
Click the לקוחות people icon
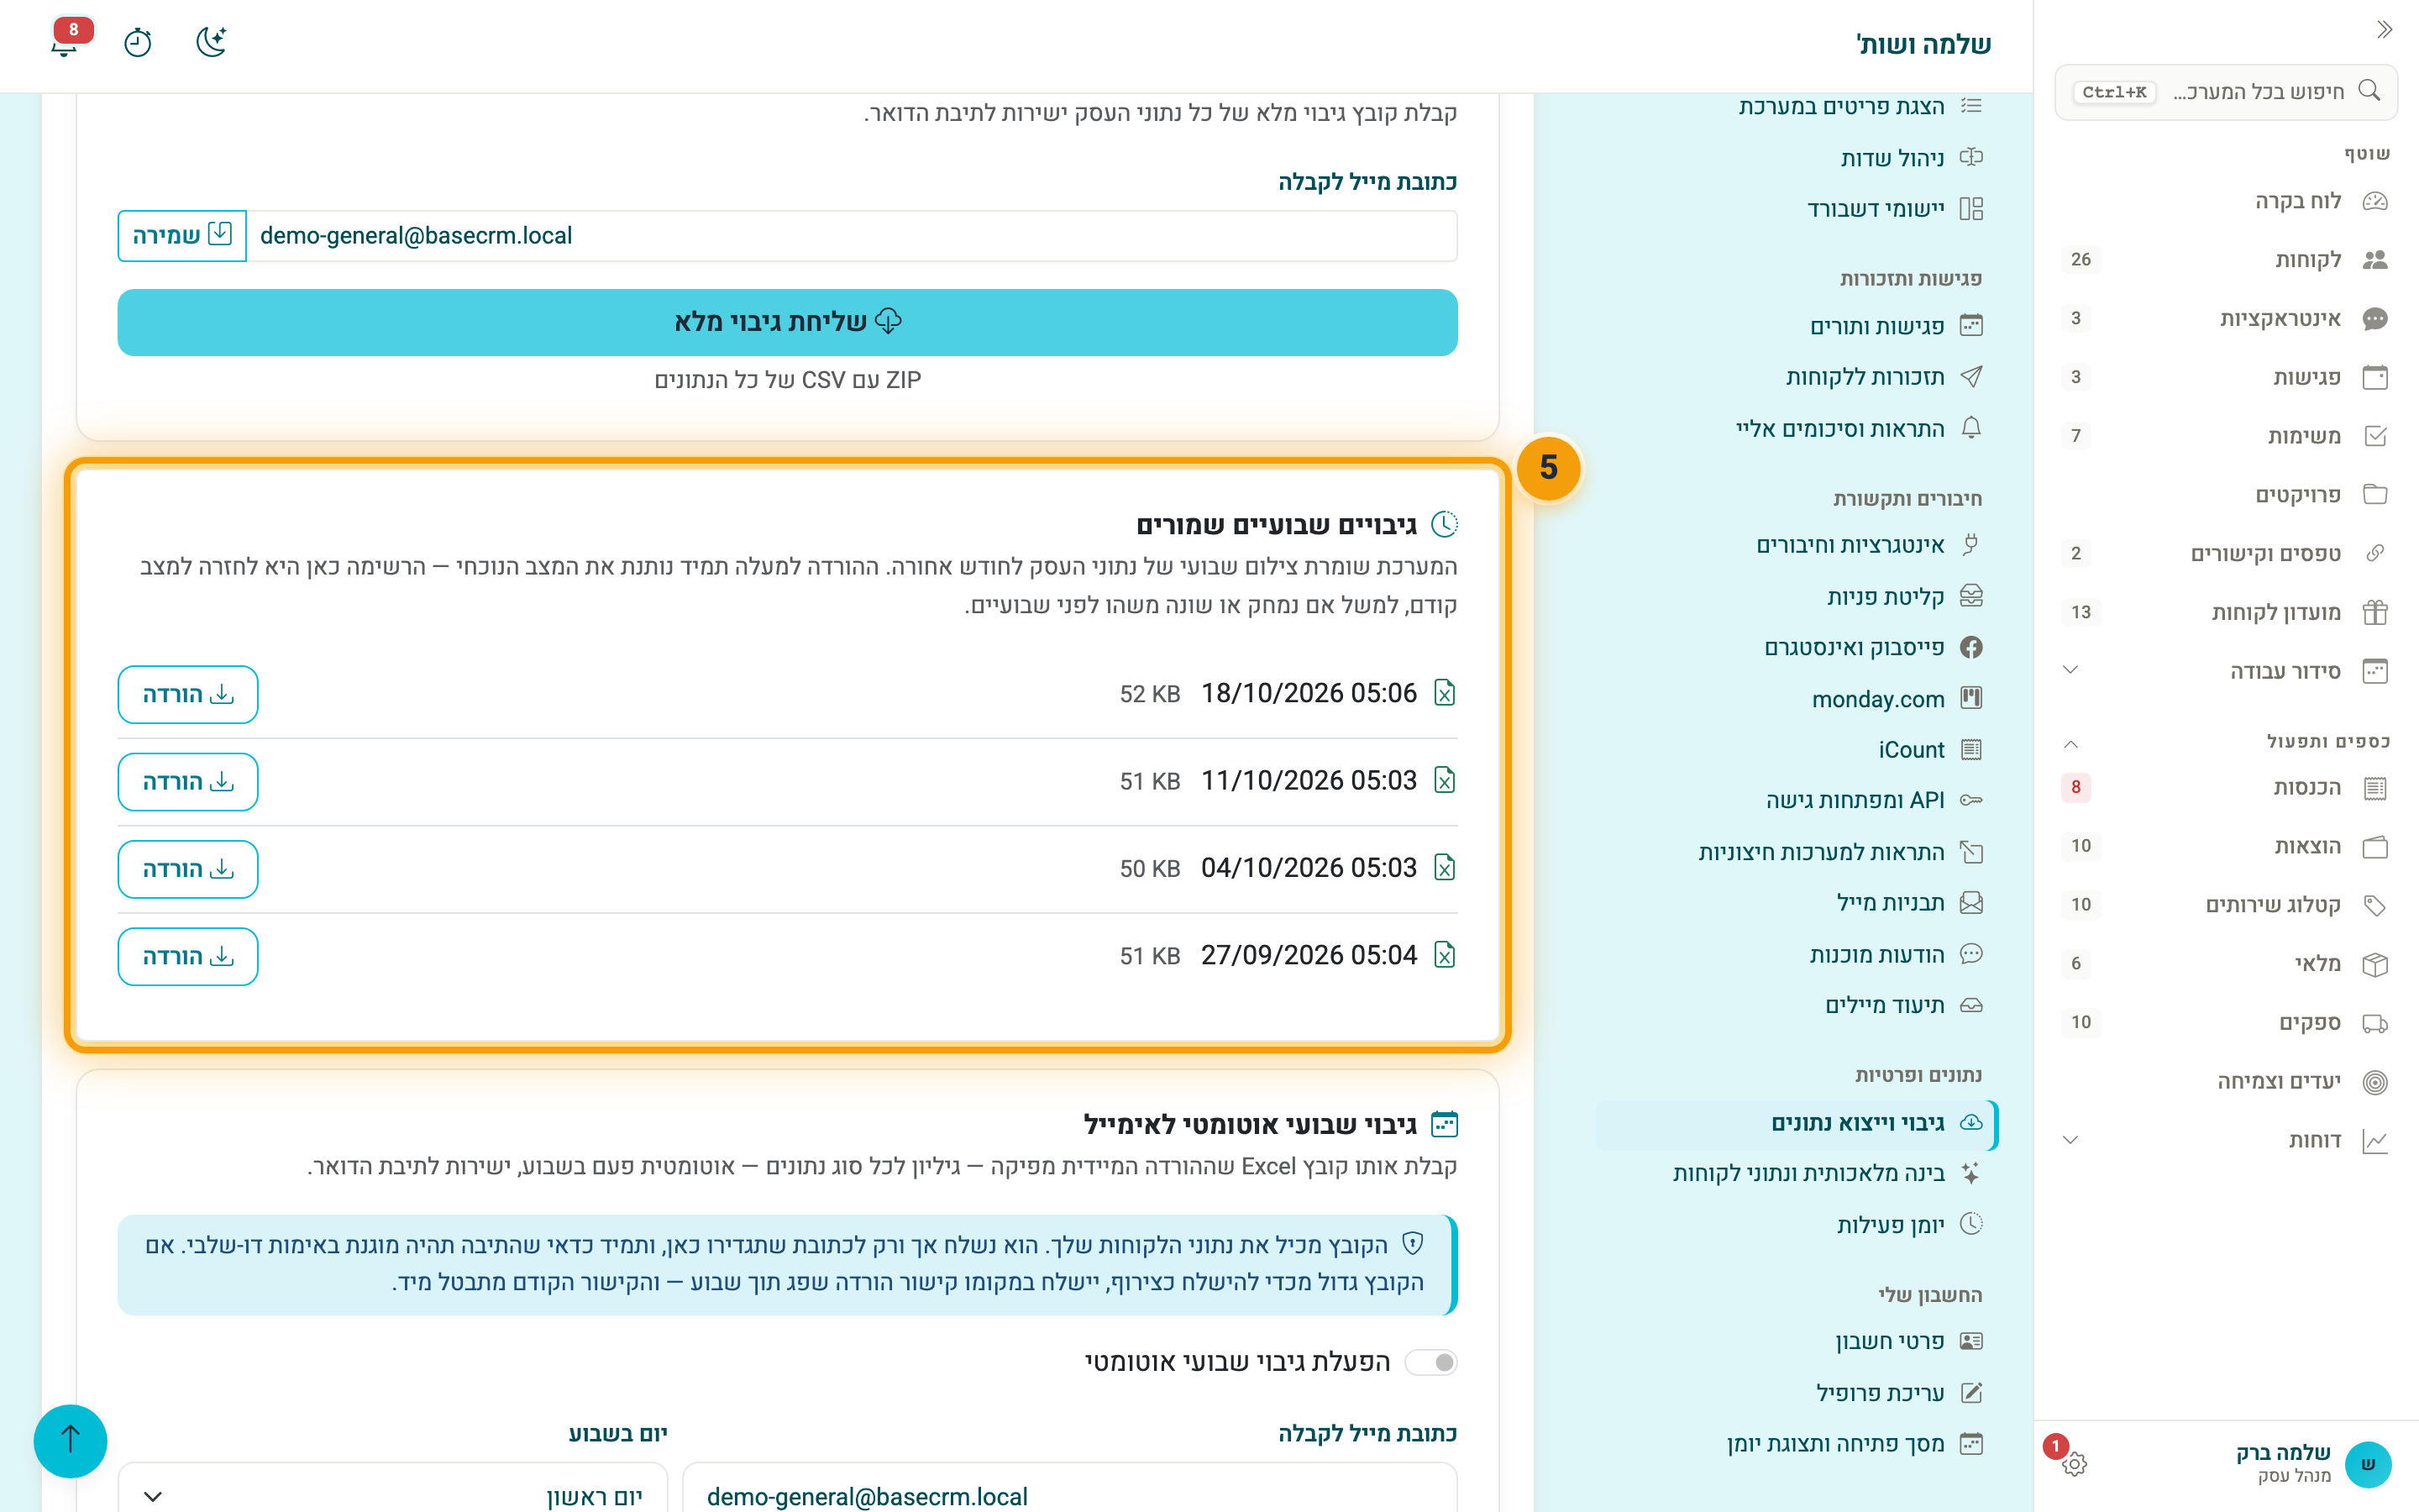click(2375, 260)
